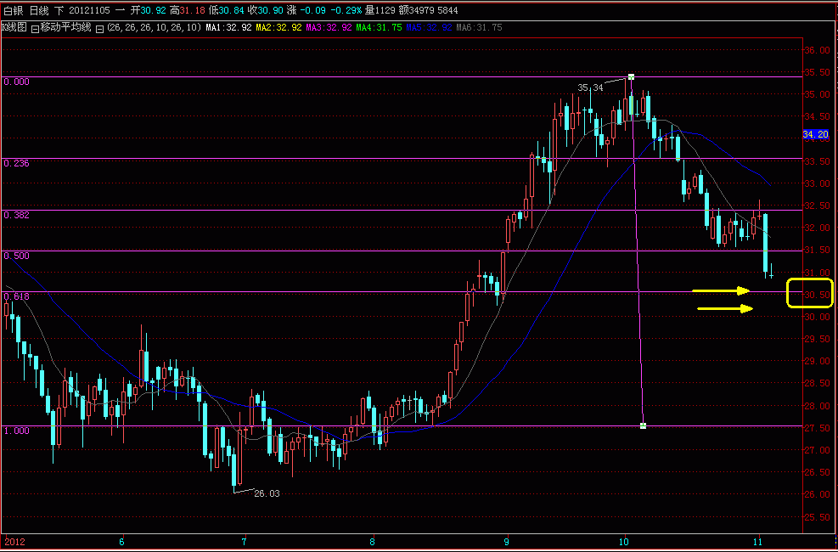
Task: Click the 0.382 Fibonacci level label
Action: point(17,215)
